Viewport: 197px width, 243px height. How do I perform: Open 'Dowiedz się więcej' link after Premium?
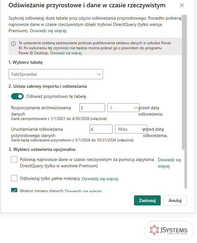tap(48, 31)
